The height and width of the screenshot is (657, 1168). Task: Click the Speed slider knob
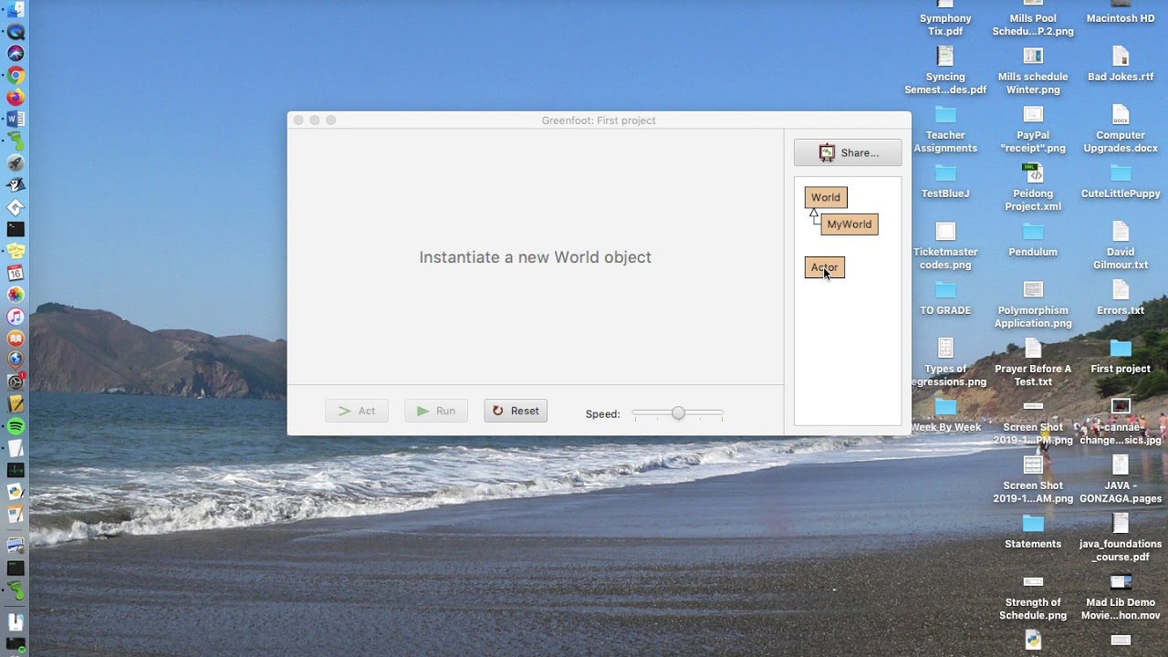(x=678, y=413)
